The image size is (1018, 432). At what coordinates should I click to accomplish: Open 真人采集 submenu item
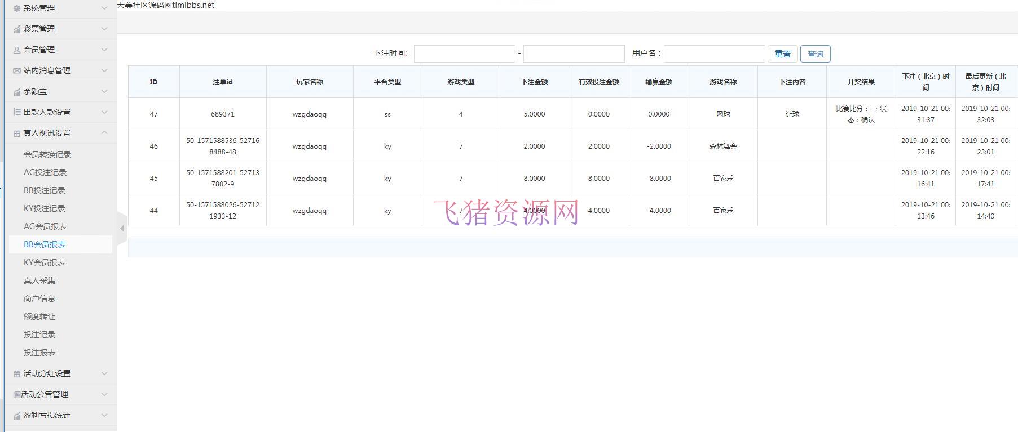[x=39, y=280]
